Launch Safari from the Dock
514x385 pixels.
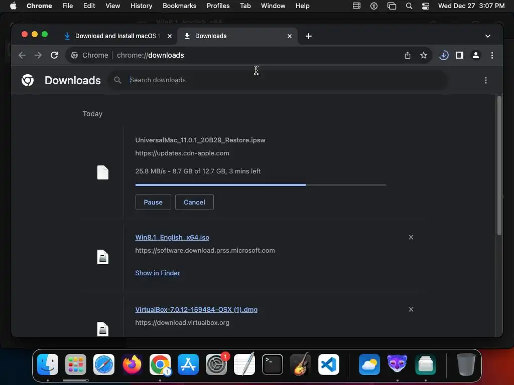pyautogui.click(x=104, y=364)
